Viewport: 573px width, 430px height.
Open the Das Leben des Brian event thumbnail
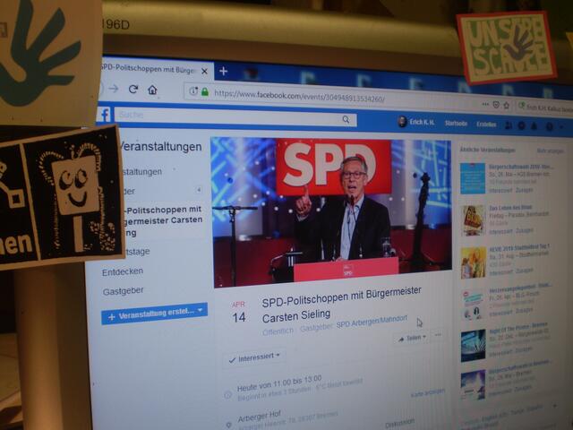(474, 220)
